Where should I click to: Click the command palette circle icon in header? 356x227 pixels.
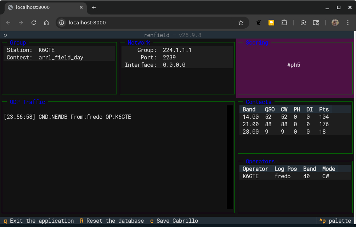click(x=5, y=35)
